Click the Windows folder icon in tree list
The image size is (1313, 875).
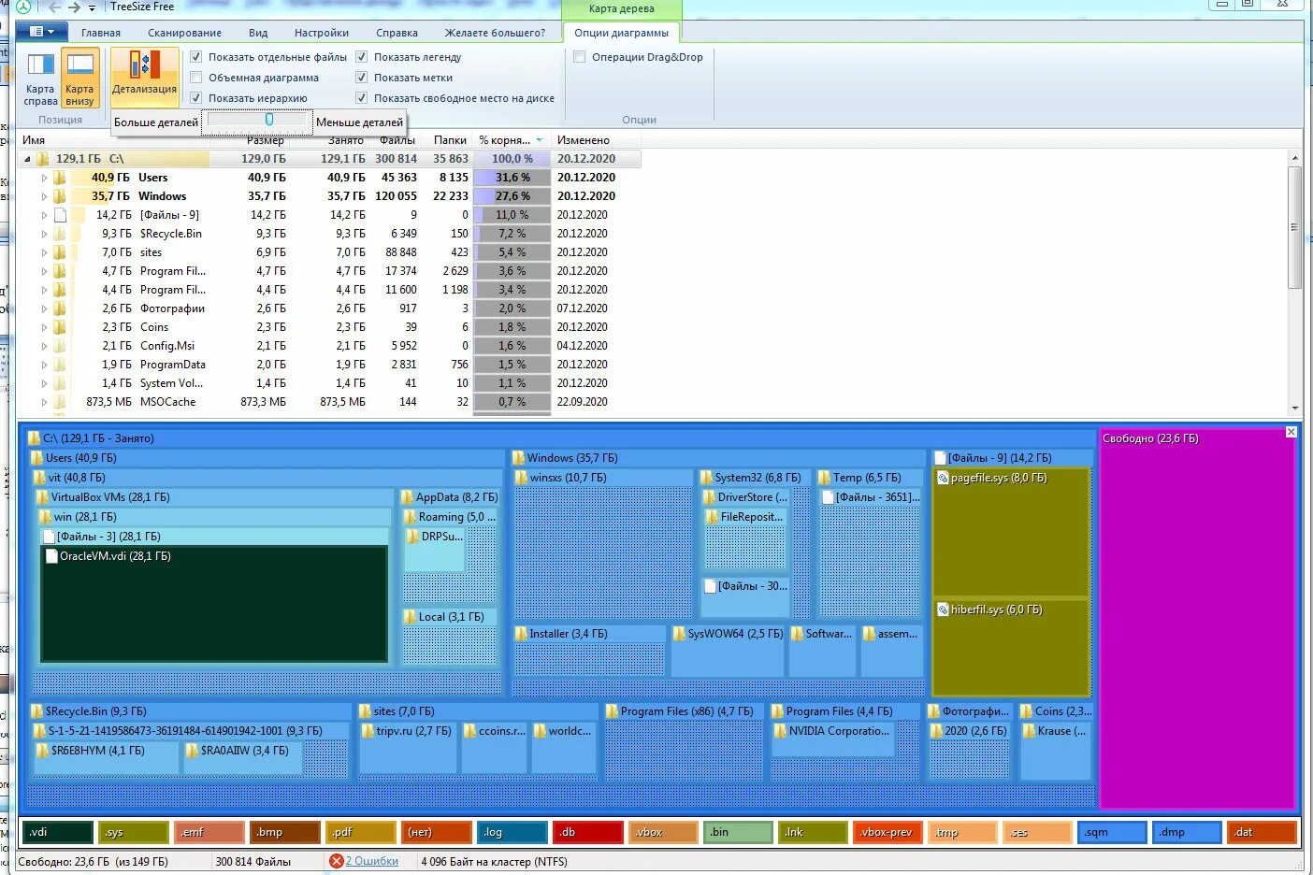point(59,196)
